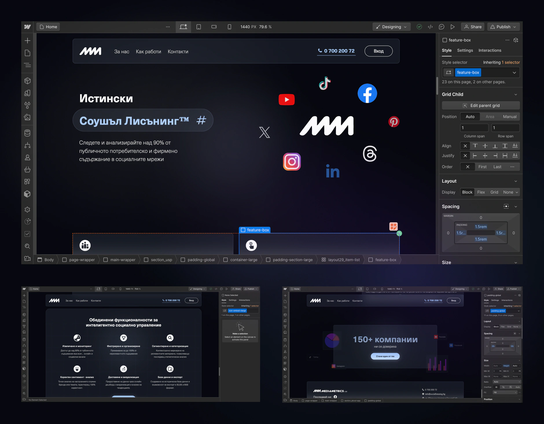Open Site settings gear icon
Viewport: 544px width, 424px height.
27,209
